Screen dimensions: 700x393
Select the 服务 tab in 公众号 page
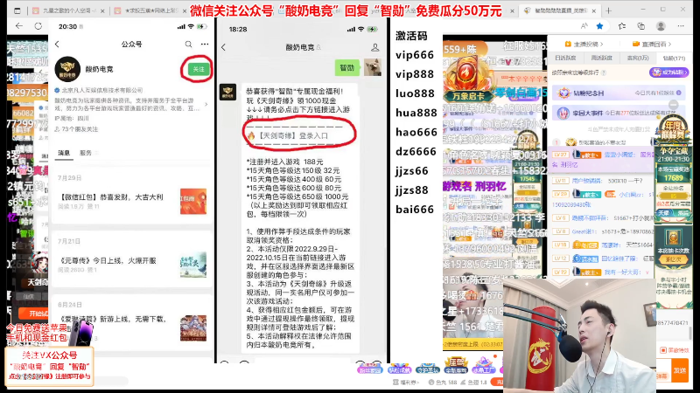point(85,153)
